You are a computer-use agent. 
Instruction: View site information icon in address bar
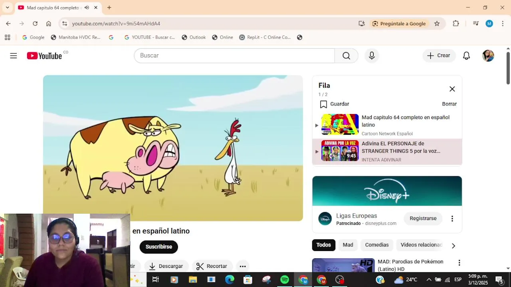(65, 24)
